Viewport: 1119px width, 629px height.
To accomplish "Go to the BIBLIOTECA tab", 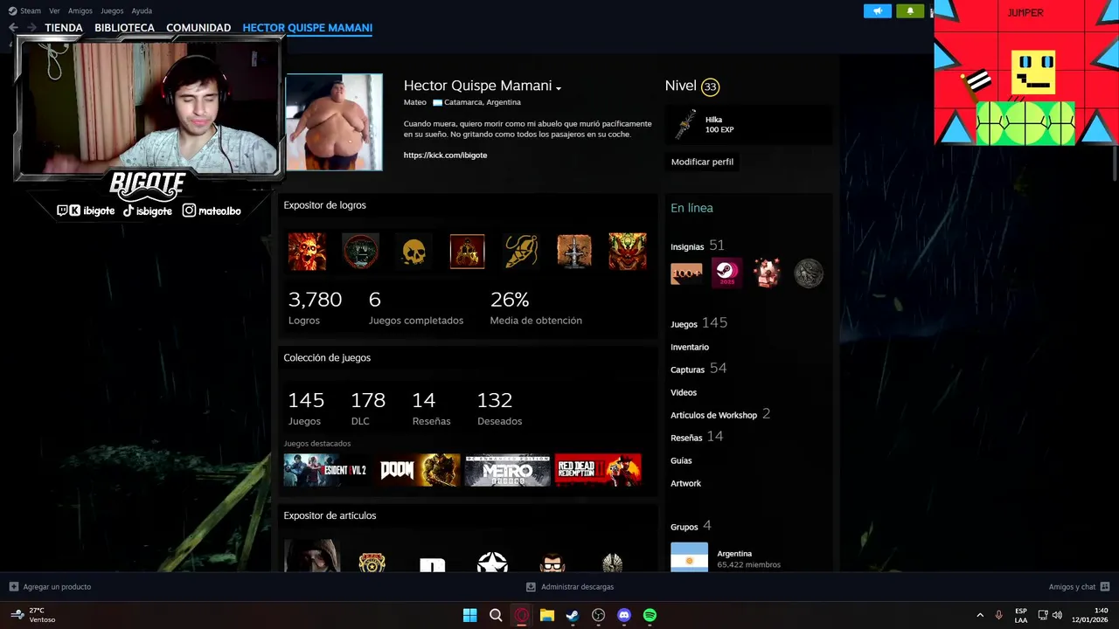I will coord(124,28).
